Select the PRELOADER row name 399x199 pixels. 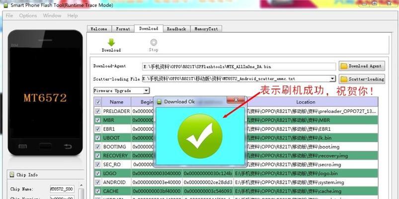[x=117, y=111]
